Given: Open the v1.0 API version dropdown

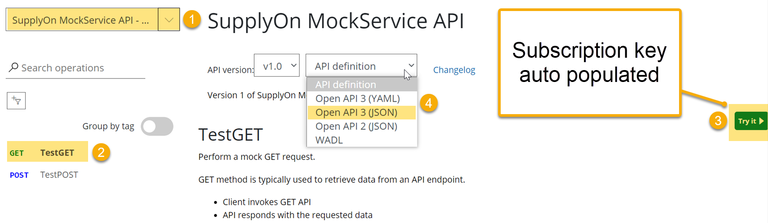Looking at the screenshot, I should tap(277, 66).
